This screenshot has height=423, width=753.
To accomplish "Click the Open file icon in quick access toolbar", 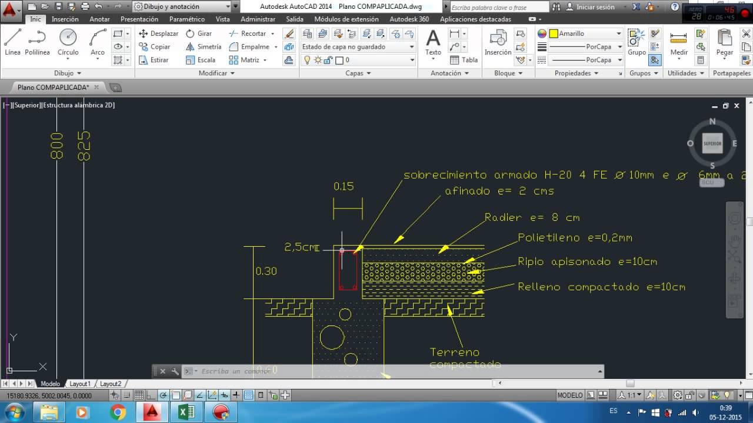I will pos(45,6).
